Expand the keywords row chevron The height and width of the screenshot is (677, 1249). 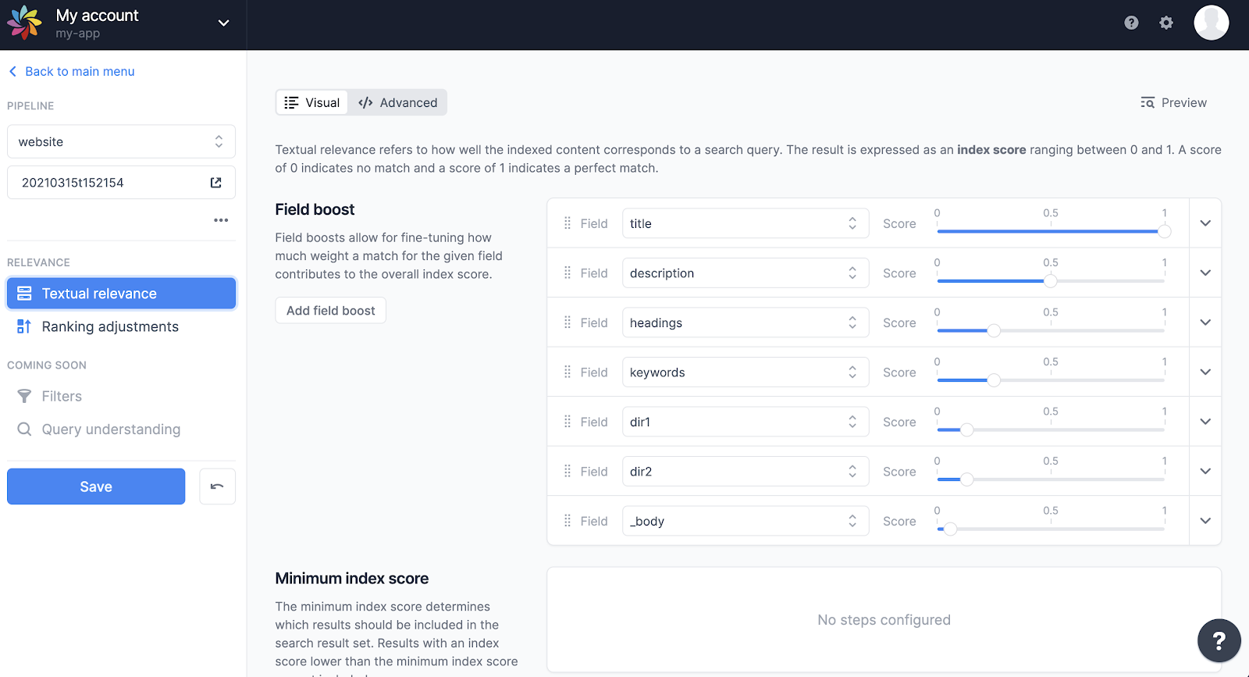pos(1205,372)
